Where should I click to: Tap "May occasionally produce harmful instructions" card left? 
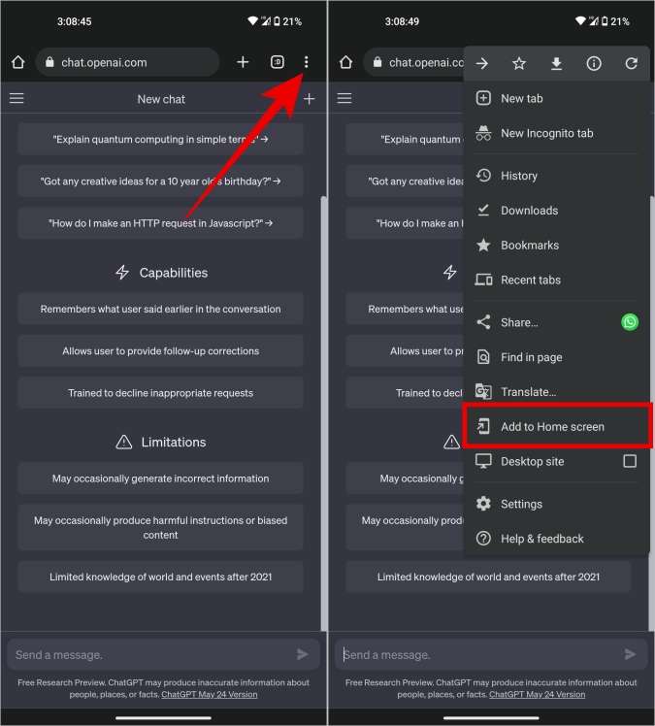pos(161,527)
